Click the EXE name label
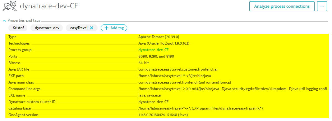332x121 pixels. [x=17, y=95]
